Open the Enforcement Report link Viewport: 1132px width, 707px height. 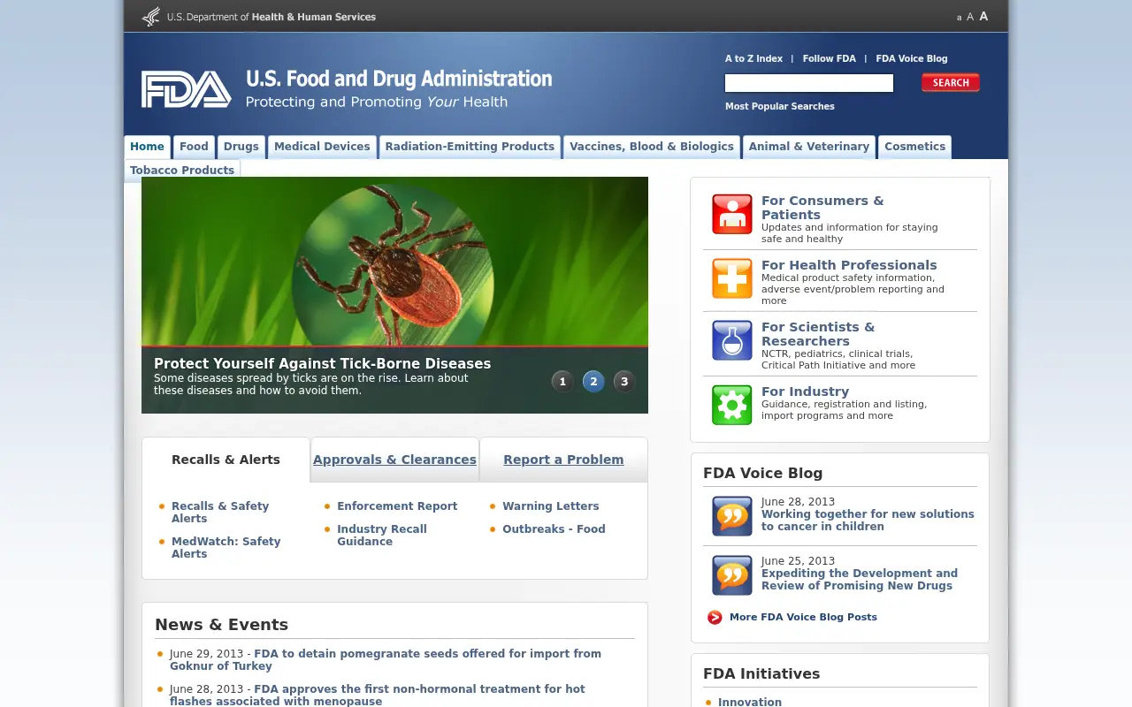tap(397, 506)
